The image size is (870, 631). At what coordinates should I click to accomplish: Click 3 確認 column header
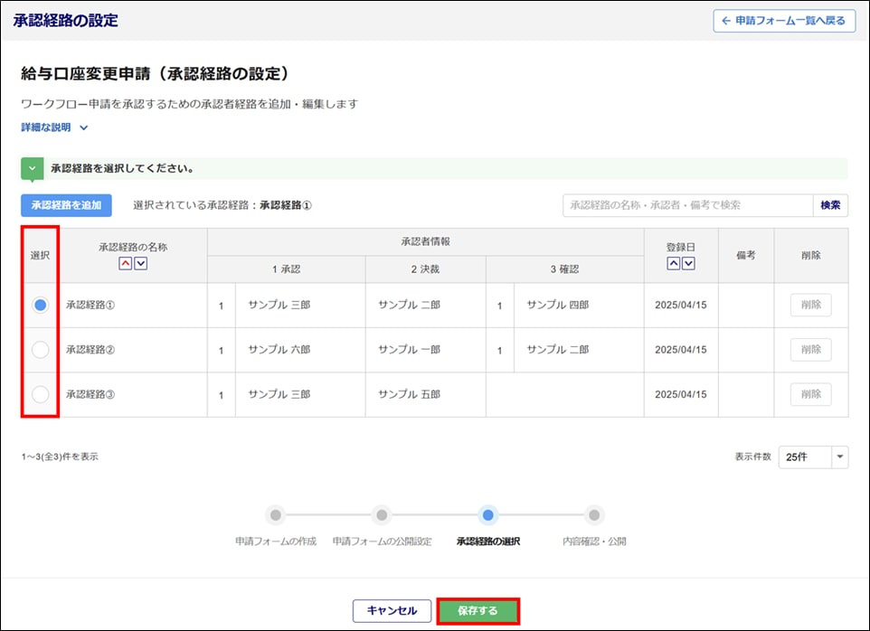[x=565, y=269]
